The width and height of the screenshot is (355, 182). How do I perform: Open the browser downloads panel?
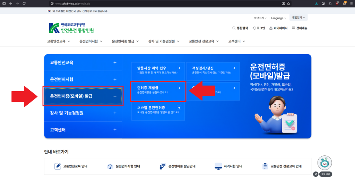317,3
